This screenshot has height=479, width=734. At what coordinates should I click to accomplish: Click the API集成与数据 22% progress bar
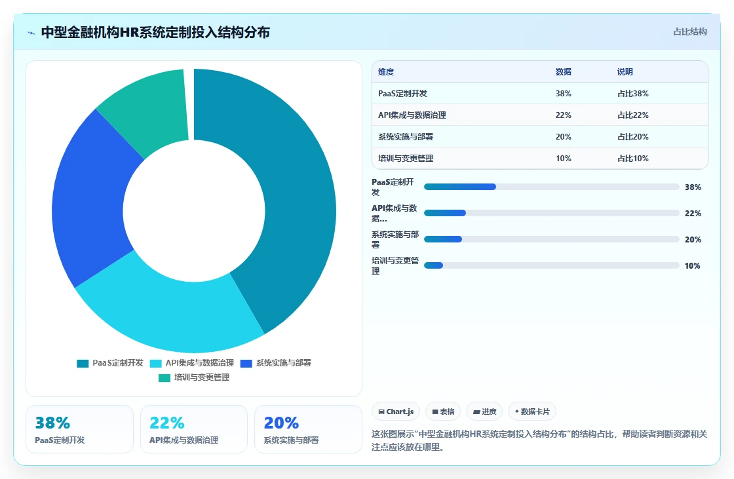click(x=551, y=213)
